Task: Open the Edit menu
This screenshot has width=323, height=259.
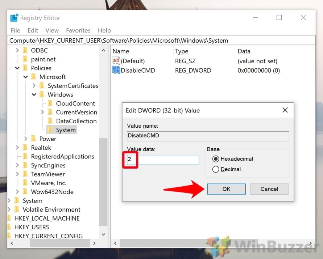Action: 33,30
